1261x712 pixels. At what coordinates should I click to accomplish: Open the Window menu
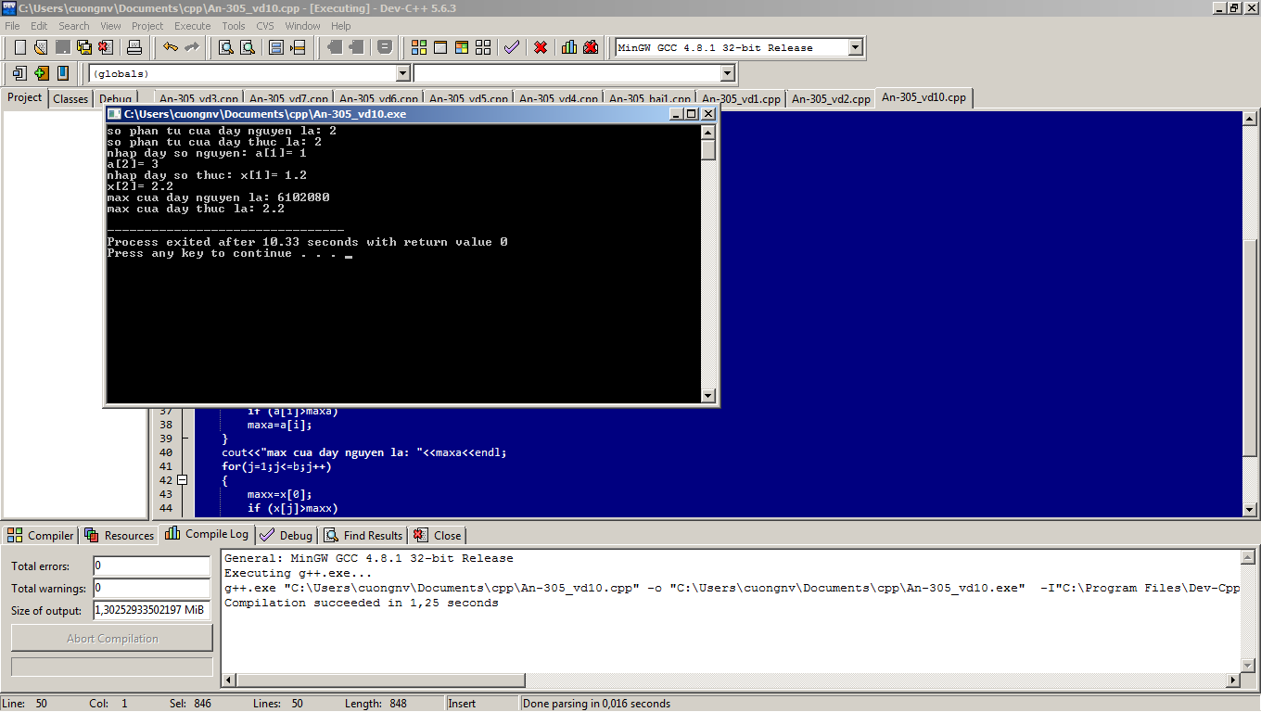(x=302, y=26)
